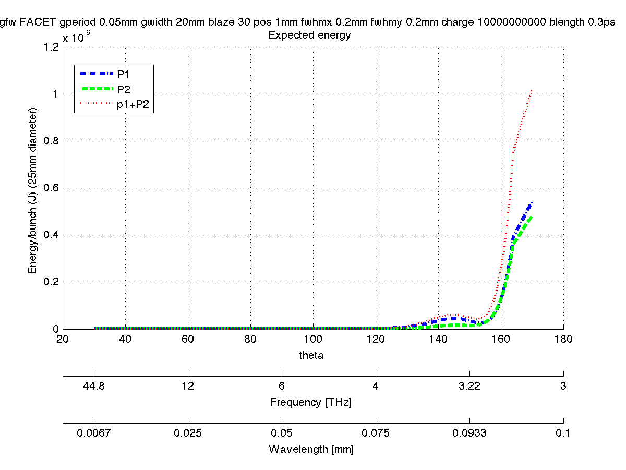This screenshot has width=626, height=470.
Task: Click the frequency axis tick label 4
Action: pos(376,386)
